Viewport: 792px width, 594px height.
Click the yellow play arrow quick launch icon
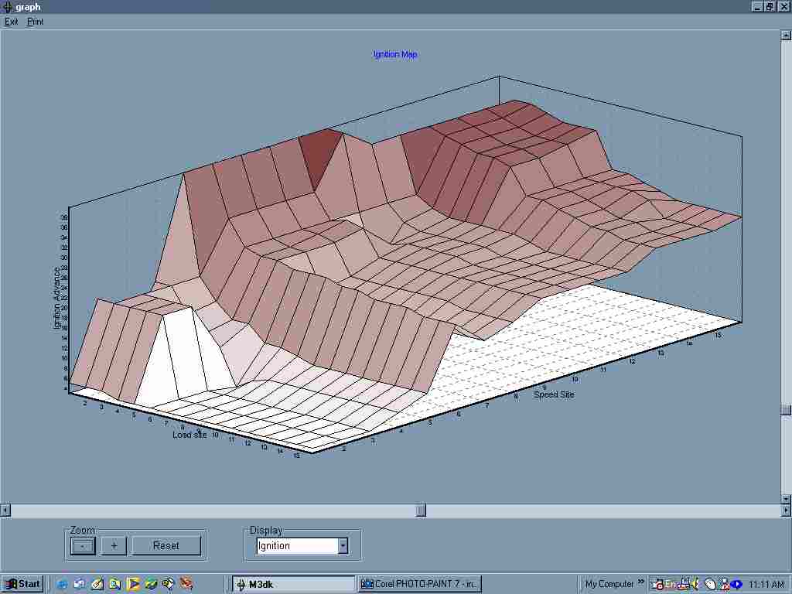point(133,585)
